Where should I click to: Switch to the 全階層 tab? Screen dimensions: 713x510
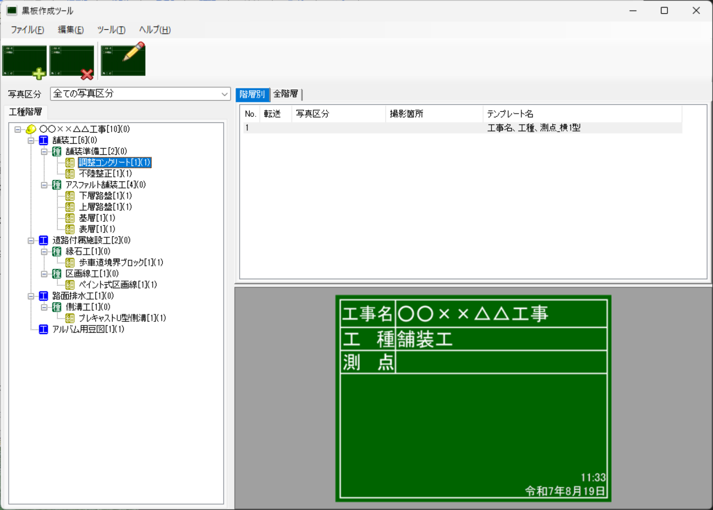coord(286,94)
